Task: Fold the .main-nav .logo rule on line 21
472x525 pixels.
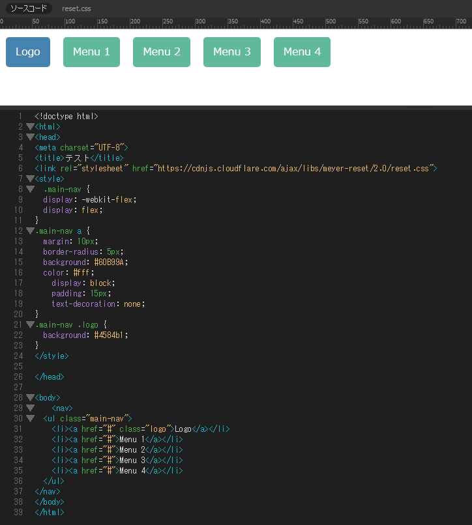Action: click(x=30, y=324)
